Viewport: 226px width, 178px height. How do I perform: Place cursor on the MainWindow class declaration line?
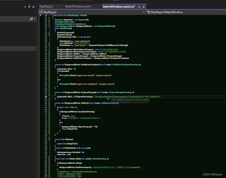[70, 15]
